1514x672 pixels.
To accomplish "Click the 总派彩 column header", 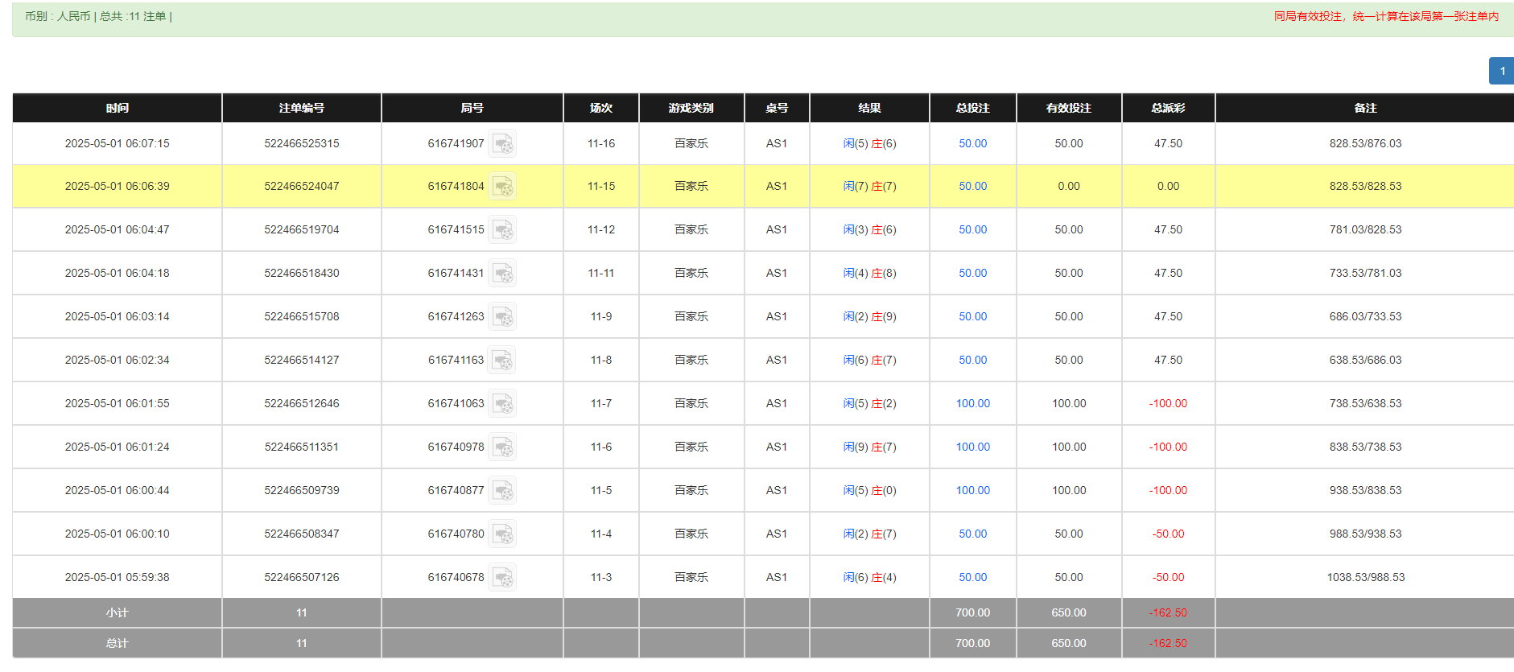I will pos(1168,108).
